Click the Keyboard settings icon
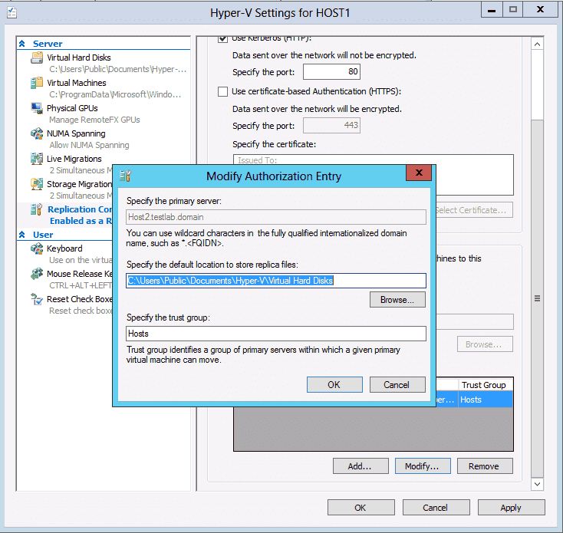Screen dimensions: 563x533 [37, 248]
